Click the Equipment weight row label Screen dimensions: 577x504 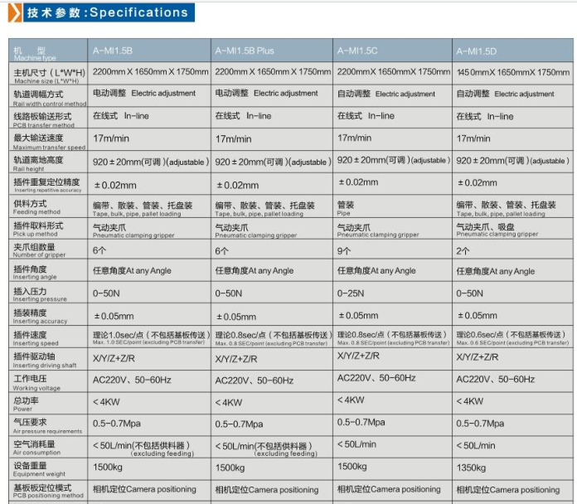[x=48, y=468]
